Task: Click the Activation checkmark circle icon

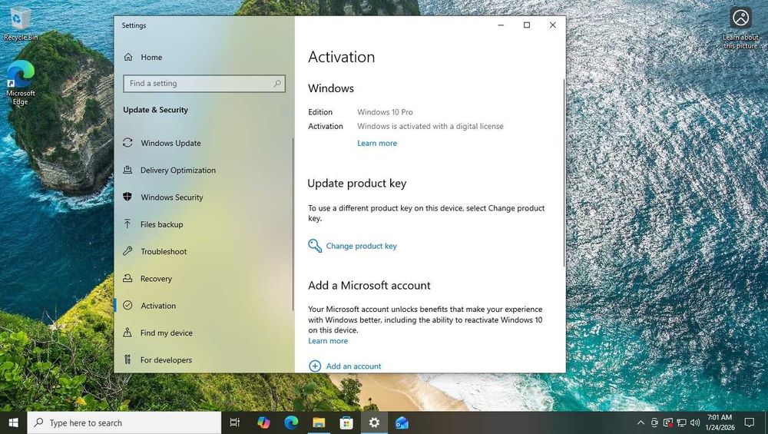Action: click(127, 305)
